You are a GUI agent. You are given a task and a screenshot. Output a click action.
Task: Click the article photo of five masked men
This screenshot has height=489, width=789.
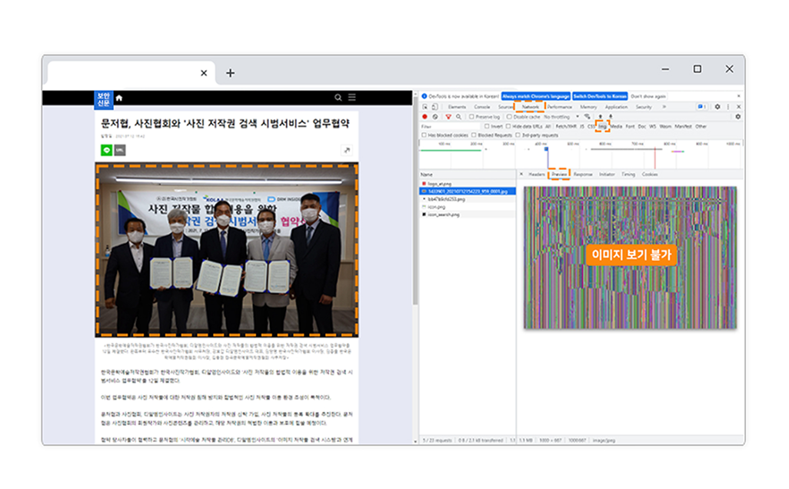tap(226, 249)
